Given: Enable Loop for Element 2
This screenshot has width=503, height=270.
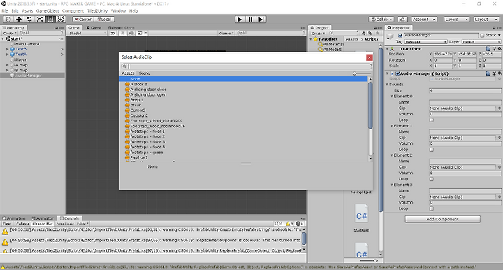Looking at the screenshot, I should pos(432,179).
